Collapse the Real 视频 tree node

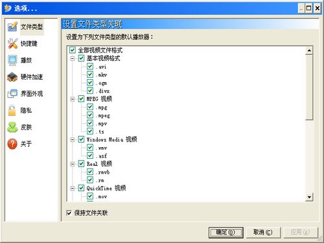[x=73, y=164]
